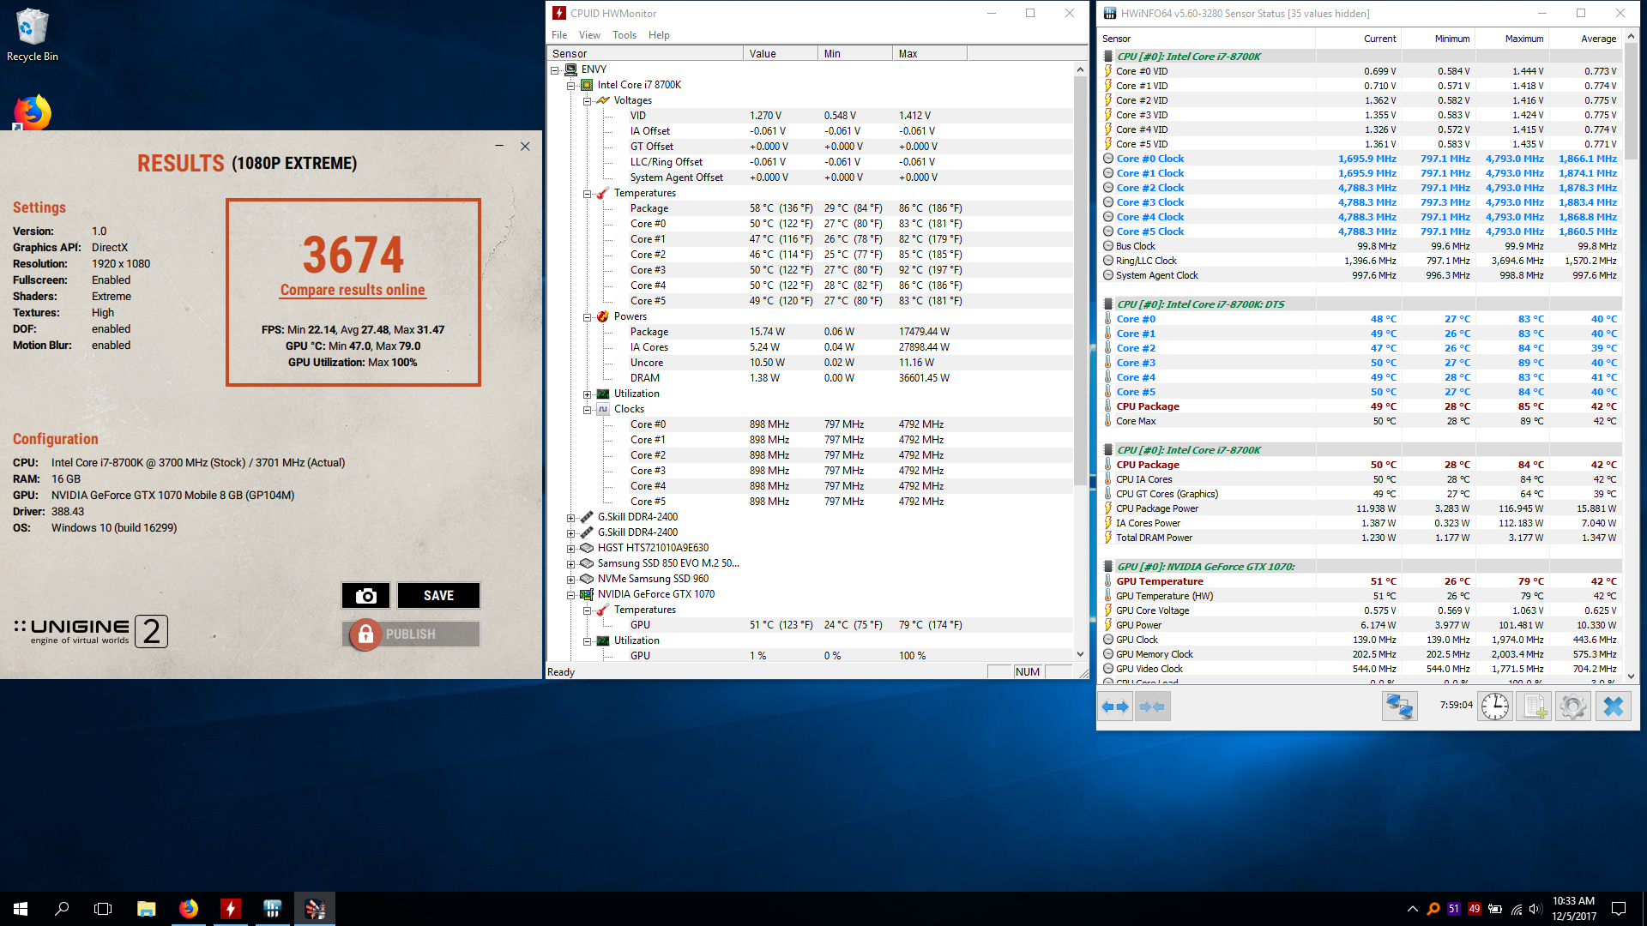Click the screenshot camera button in Unigine results

pos(366,595)
